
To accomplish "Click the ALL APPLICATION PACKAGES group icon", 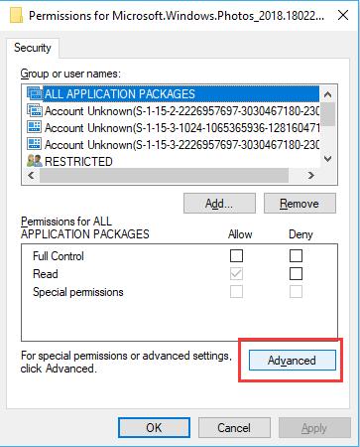I will (x=35, y=93).
